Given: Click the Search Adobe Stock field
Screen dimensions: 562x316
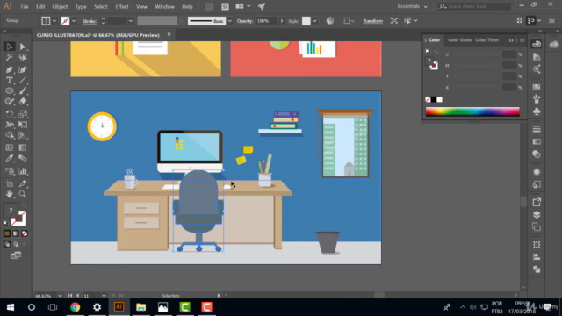Looking at the screenshot, I should [x=475, y=6].
